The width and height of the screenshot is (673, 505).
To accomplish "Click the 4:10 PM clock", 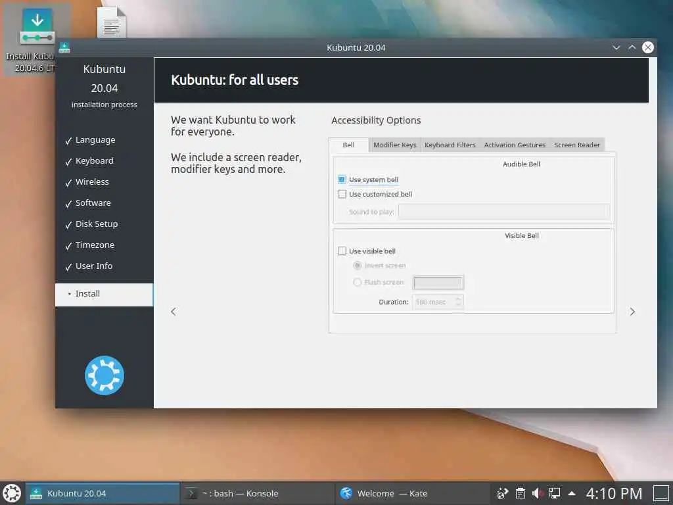I will pyautogui.click(x=615, y=493).
